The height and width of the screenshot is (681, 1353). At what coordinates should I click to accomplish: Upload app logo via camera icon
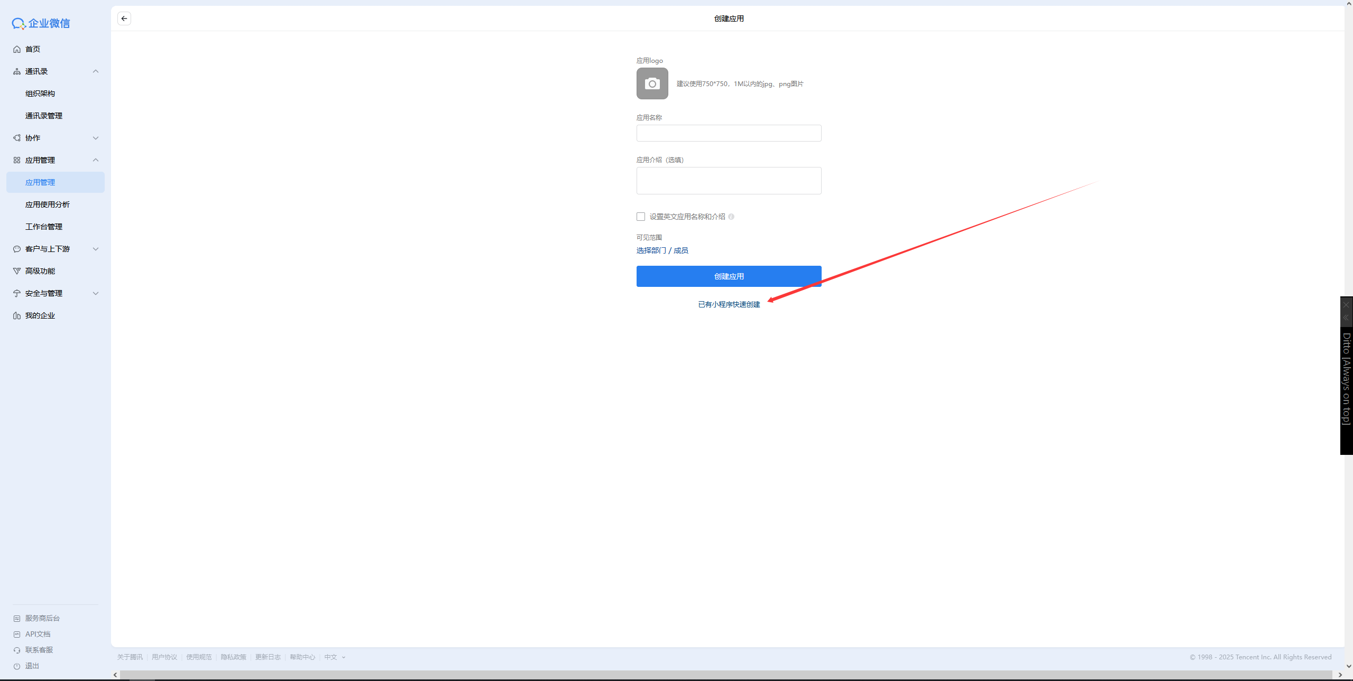point(652,83)
